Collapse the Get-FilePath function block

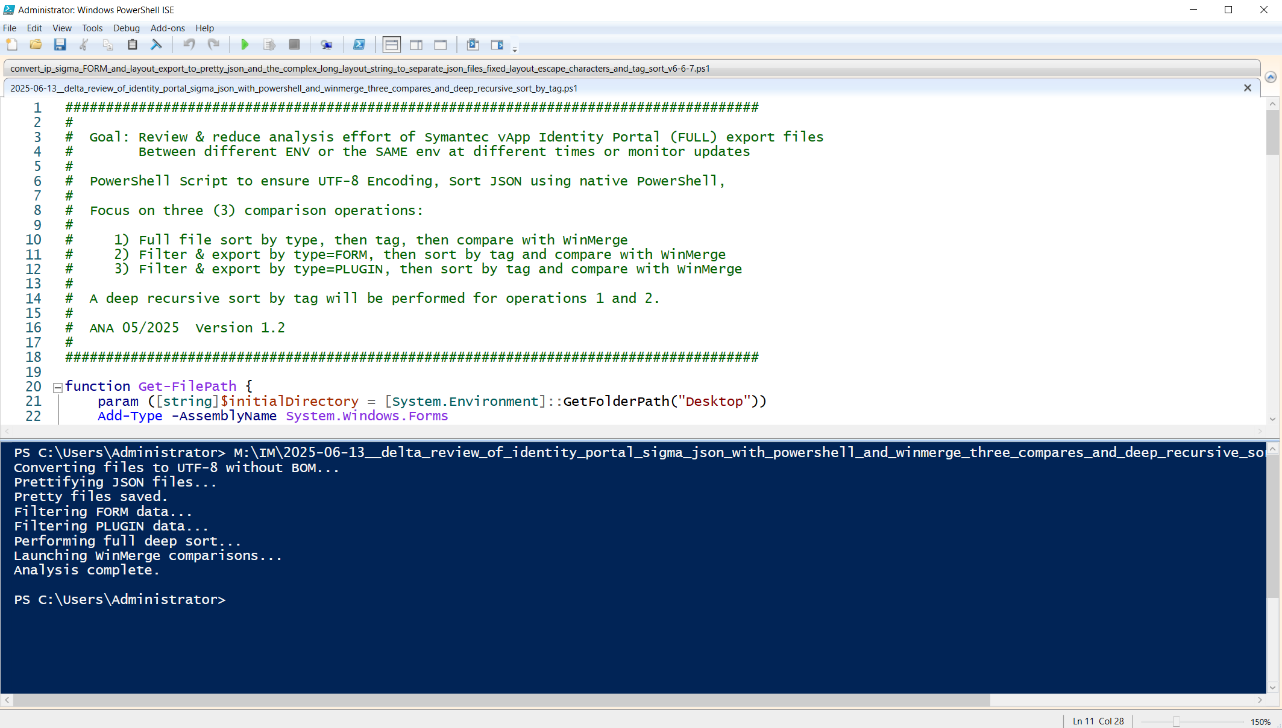click(58, 388)
